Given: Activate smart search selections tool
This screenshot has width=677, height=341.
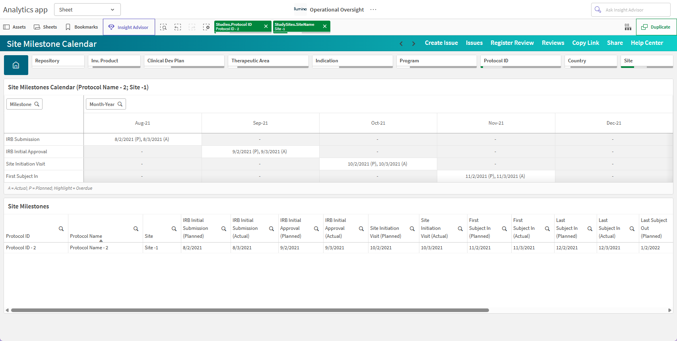Looking at the screenshot, I should pyautogui.click(x=163, y=27).
